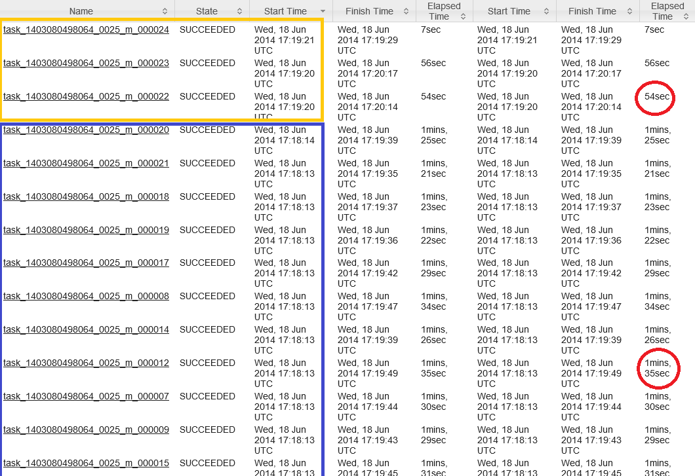Click the descending arrow in first Start Time column

click(323, 12)
